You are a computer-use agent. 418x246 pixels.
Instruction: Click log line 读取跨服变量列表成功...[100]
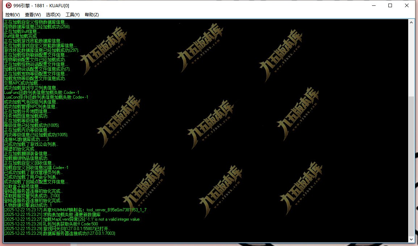pos(32,196)
